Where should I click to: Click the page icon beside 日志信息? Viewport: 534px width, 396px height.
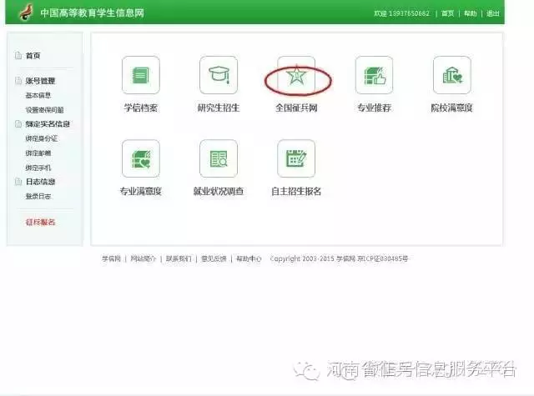[x=18, y=182]
